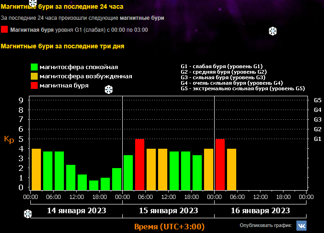Click the orange 'Kp' axis label
This screenshot has height=233, width=324.
(x=9, y=140)
